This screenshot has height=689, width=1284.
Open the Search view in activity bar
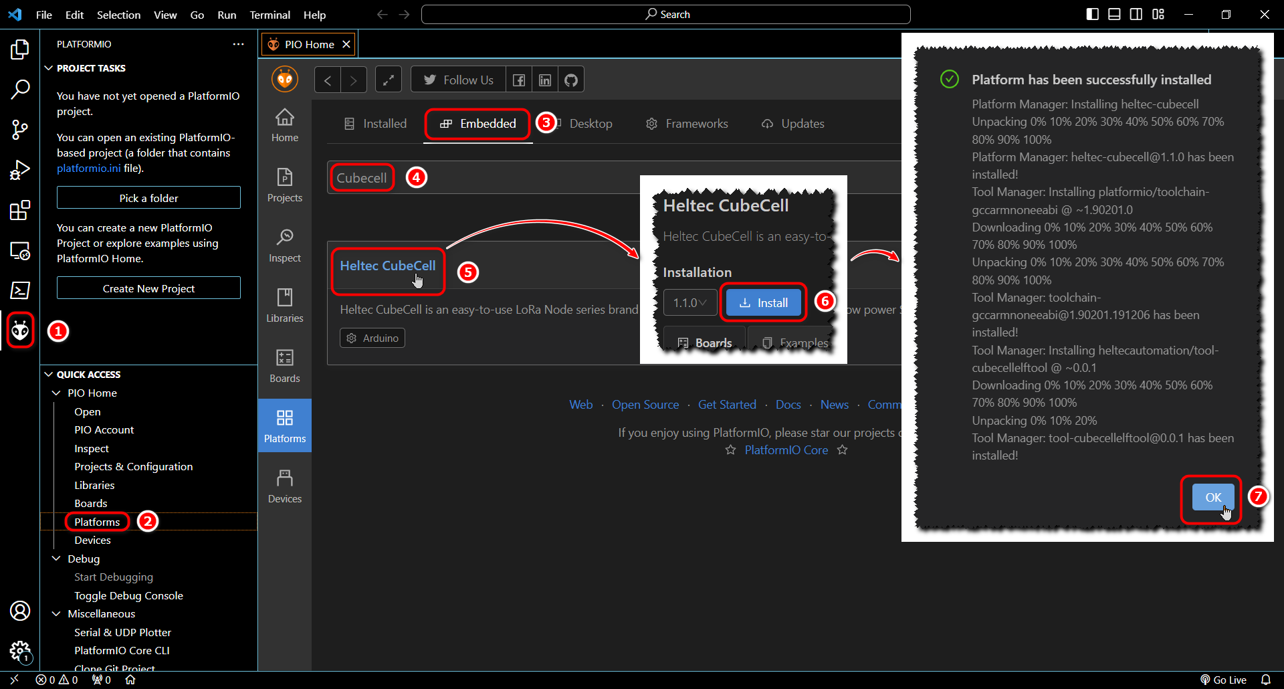pyautogui.click(x=20, y=89)
